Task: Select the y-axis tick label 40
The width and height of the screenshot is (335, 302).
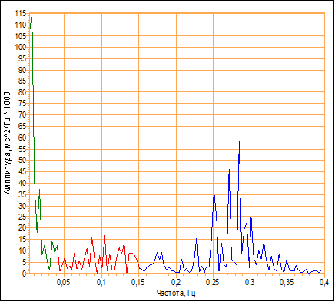Action: click(22, 183)
